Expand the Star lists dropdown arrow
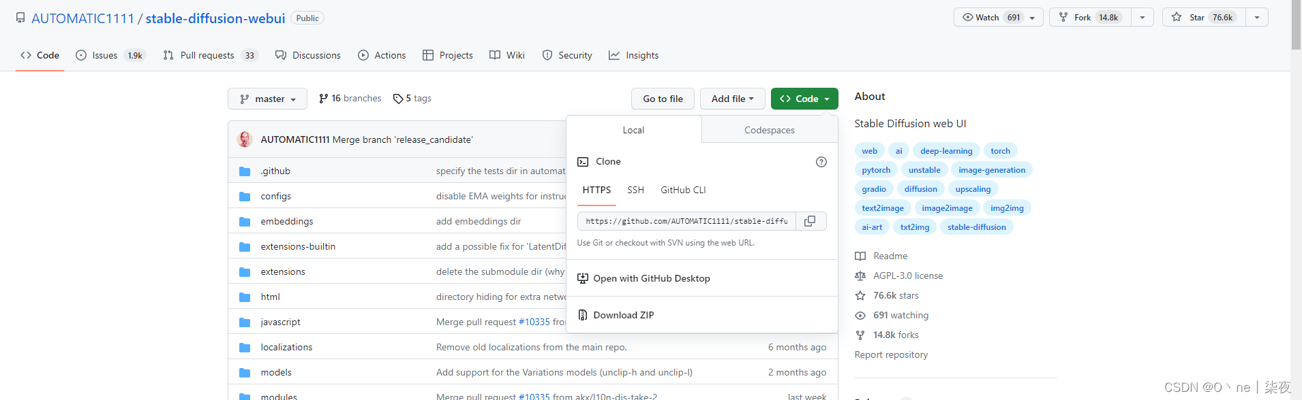Image resolution: width=1302 pixels, height=400 pixels. [x=1257, y=18]
